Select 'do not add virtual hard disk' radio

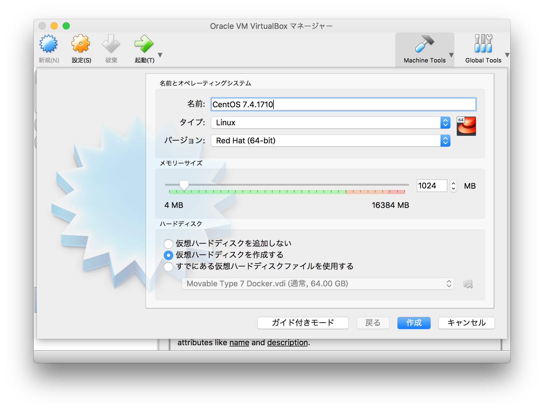pos(168,244)
